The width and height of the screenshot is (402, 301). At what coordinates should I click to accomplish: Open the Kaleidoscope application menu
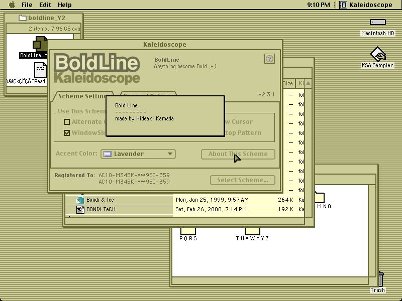[366, 5]
